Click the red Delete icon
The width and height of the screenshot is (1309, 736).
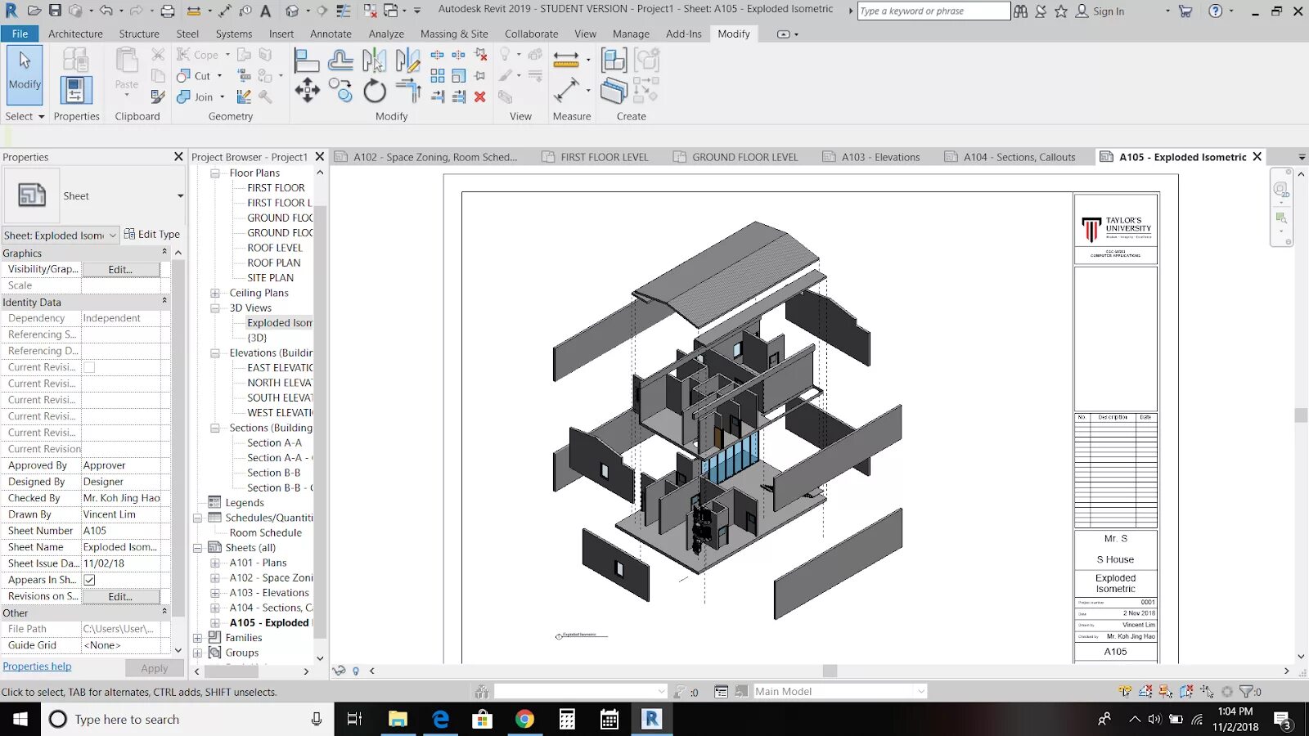click(480, 96)
